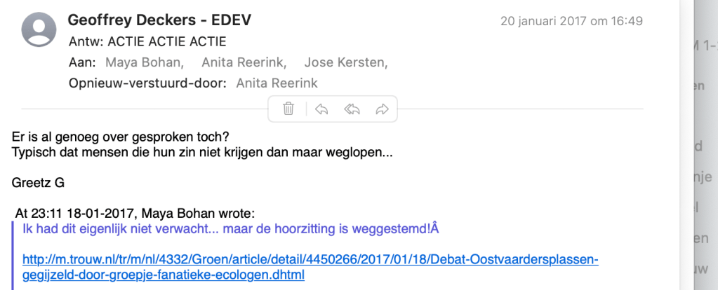
Task: Click the sentence starting with 'Typisch dat mensen'
Action: pos(202,151)
